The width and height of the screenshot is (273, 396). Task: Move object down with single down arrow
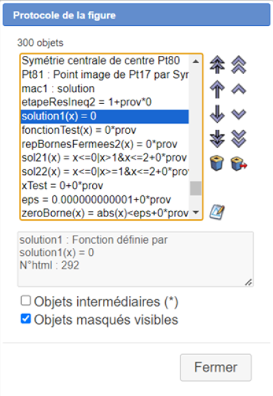pyautogui.click(x=217, y=114)
